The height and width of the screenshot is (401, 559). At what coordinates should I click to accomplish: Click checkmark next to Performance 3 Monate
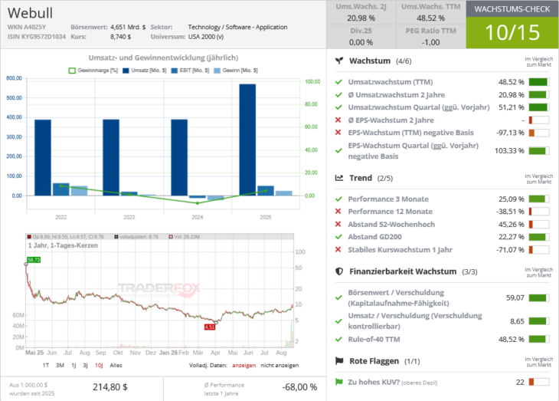338,199
